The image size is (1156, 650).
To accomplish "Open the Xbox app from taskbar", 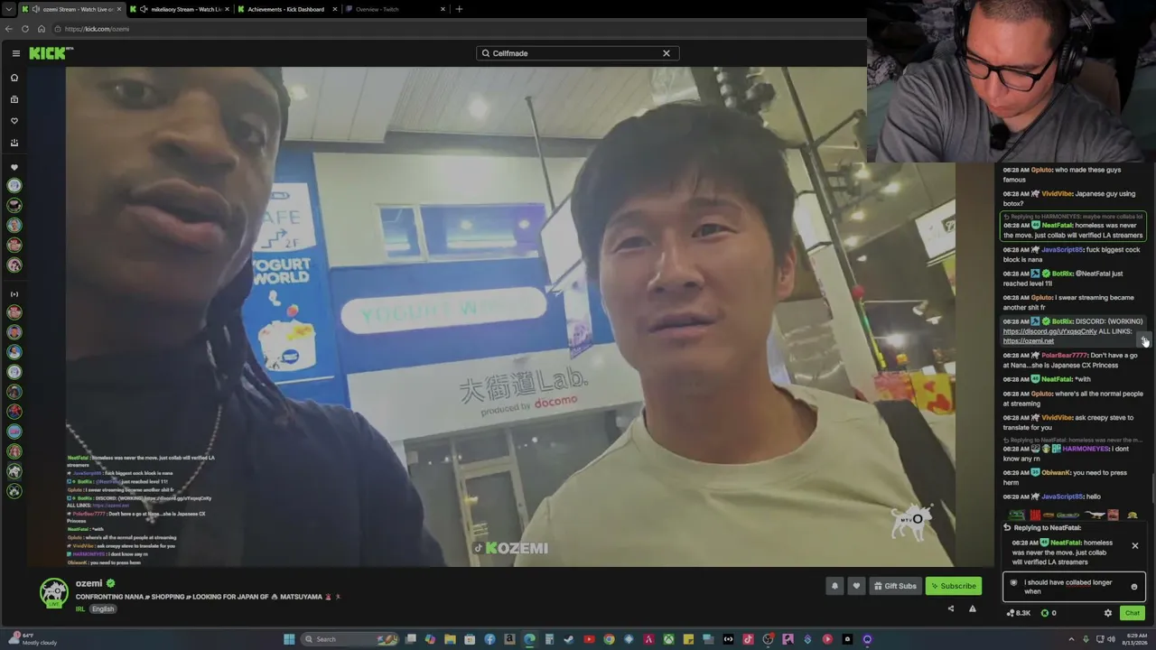I will point(668,639).
